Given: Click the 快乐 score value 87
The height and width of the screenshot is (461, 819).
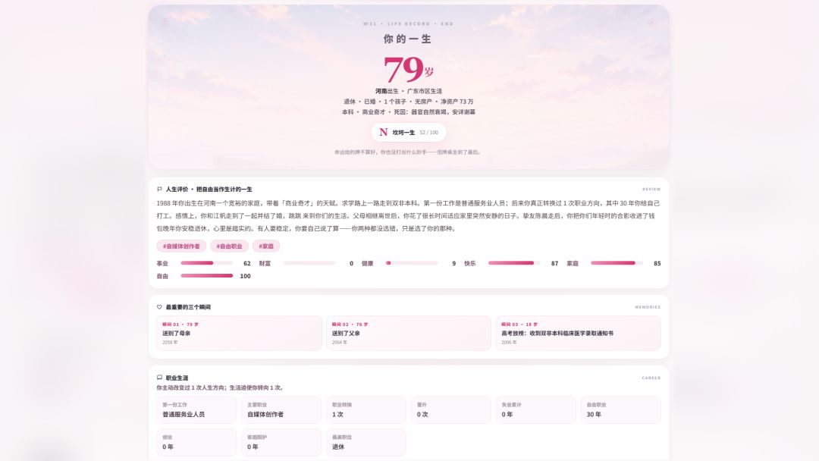Looking at the screenshot, I should (554, 263).
